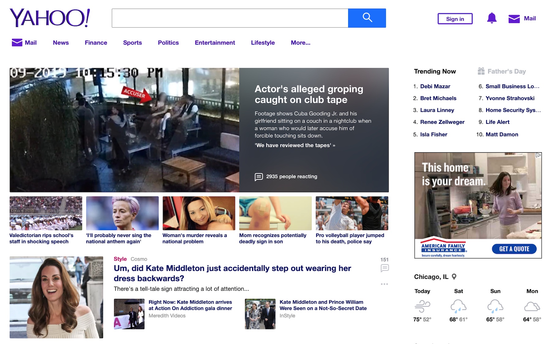This screenshot has height=344, width=551.
Task: Click the Yahoo logo
Action: point(50,18)
